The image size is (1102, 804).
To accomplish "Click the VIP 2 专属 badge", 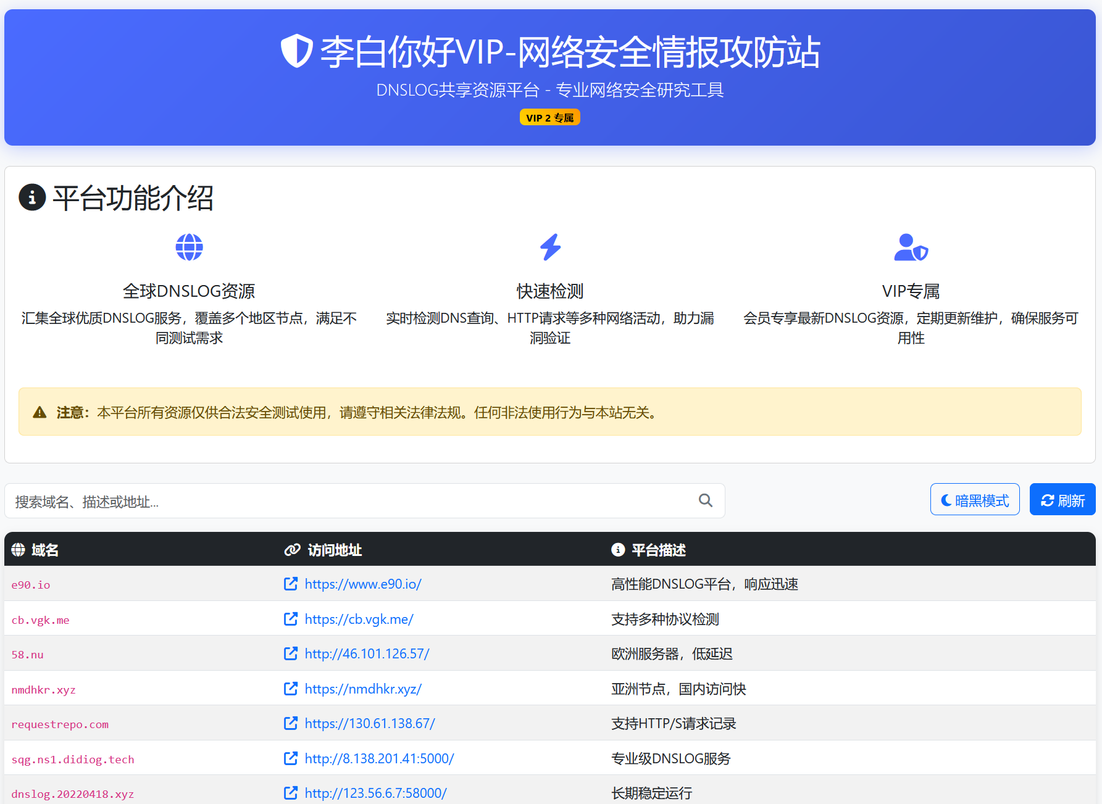I will coord(550,117).
